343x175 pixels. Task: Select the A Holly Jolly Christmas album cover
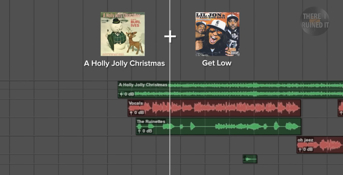(123, 34)
